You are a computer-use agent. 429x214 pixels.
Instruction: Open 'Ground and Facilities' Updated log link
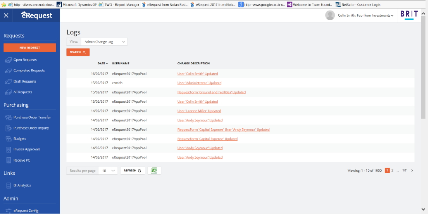(211, 92)
